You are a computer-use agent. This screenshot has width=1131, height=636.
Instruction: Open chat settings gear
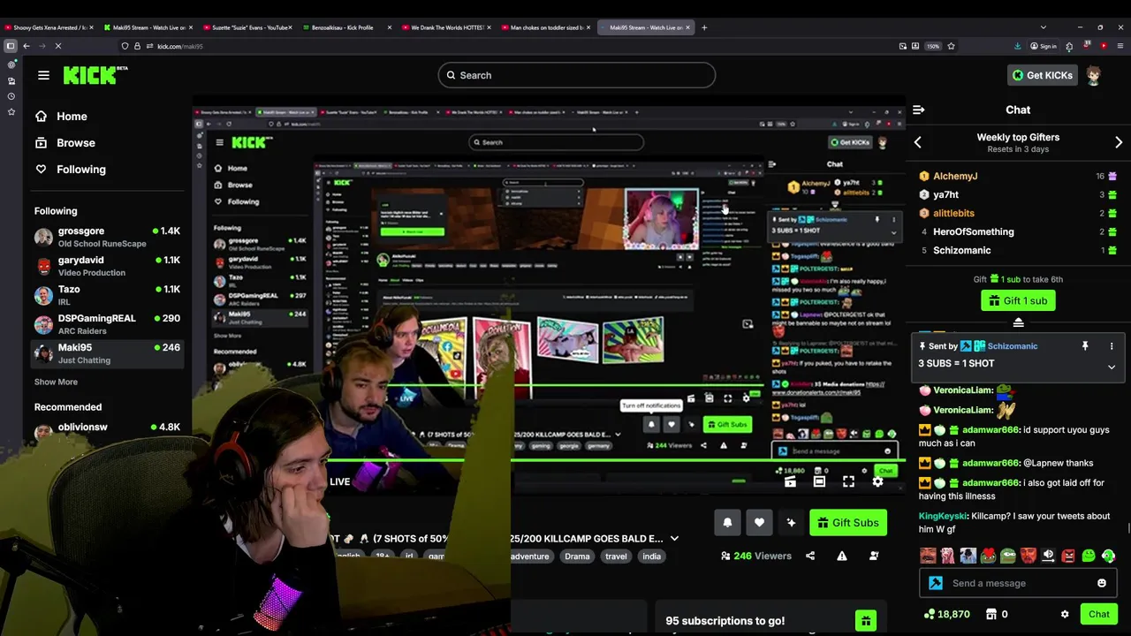coord(1065,614)
